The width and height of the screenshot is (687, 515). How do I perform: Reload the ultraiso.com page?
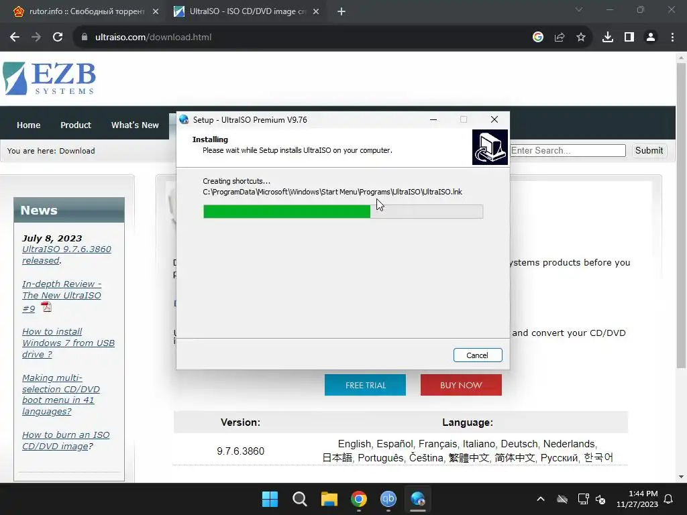(x=58, y=38)
